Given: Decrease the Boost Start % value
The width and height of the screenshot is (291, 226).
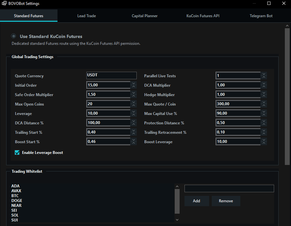Looking at the screenshot, I should coord(133,140).
